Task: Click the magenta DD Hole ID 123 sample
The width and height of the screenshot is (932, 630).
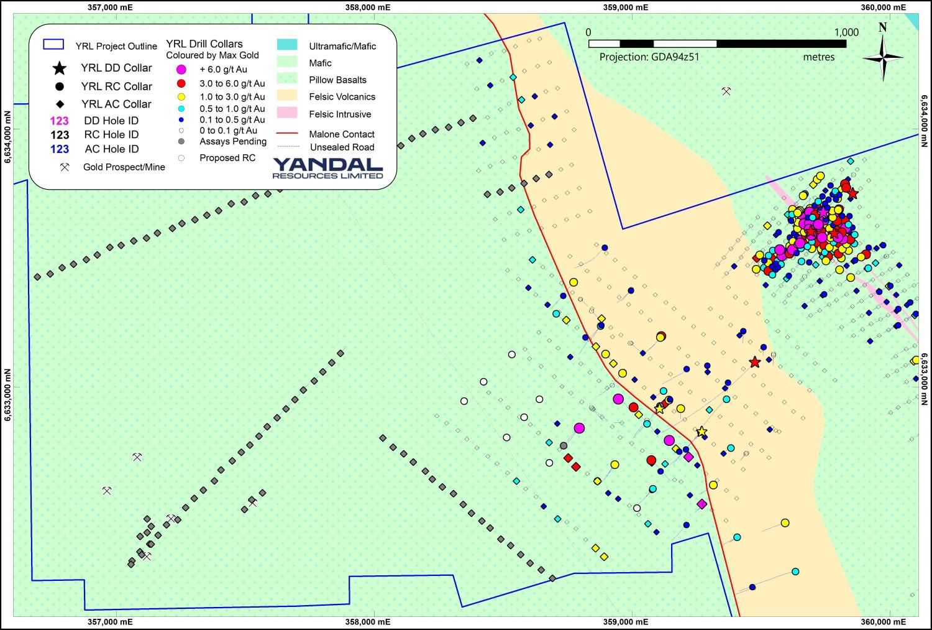Action: (x=60, y=121)
